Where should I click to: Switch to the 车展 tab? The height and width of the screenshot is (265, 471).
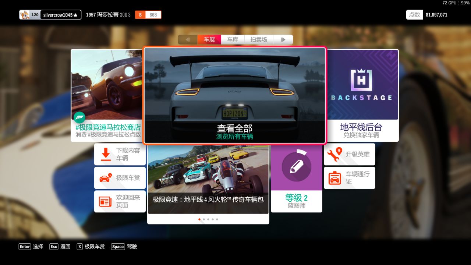(209, 39)
